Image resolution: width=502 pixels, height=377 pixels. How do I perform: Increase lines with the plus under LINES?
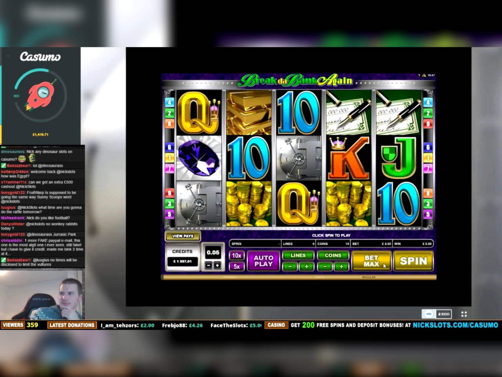[x=306, y=266]
